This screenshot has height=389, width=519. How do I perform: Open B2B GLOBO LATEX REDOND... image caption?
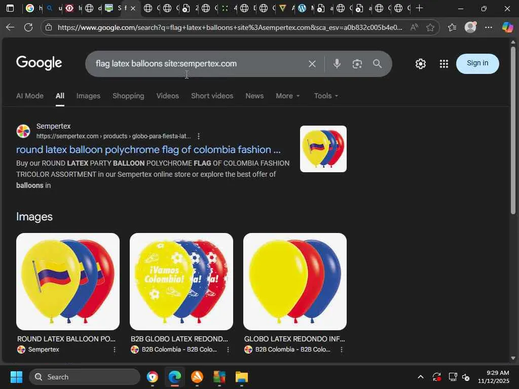(179, 339)
